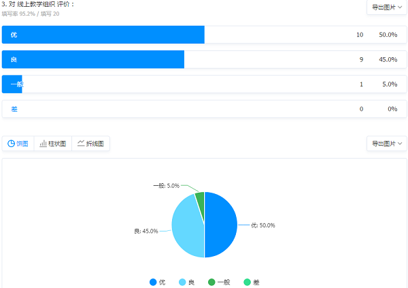The width and height of the screenshot is (408, 288).
Task: Select the 良 result bar showing 45.0%
Action: (93, 59)
